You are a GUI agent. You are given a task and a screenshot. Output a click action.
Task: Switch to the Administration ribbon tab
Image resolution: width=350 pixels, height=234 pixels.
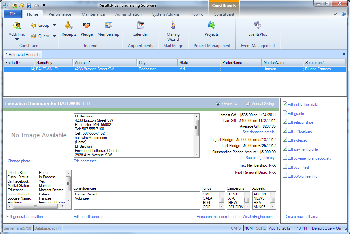128,14
